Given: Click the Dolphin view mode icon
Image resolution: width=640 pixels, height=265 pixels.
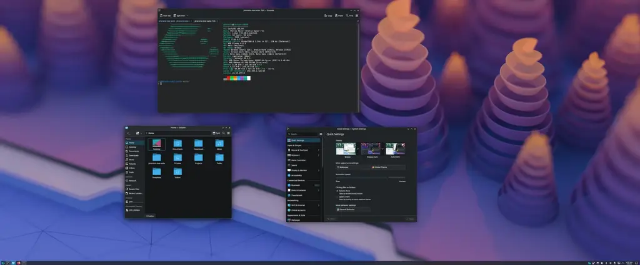Looking at the screenshot, I should coord(137,133).
